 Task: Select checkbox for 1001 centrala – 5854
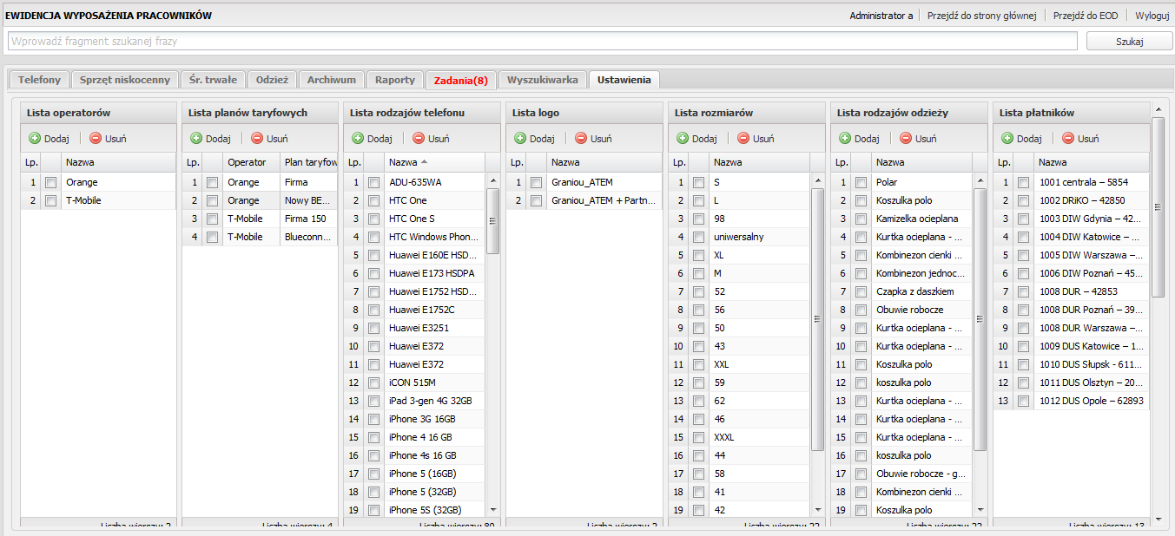tap(1023, 182)
